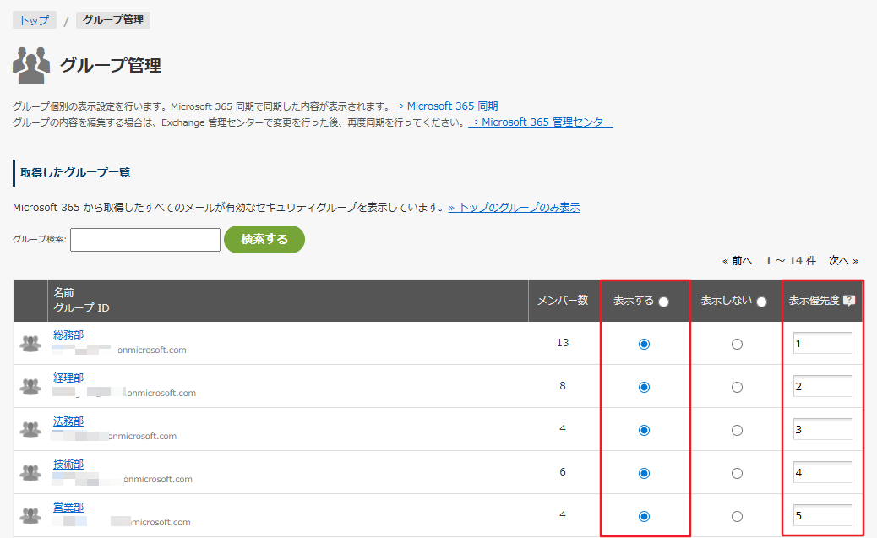Open the Microsoft 365 管理センター link
This screenshot has width=877, height=538.
tap(540, 122)
